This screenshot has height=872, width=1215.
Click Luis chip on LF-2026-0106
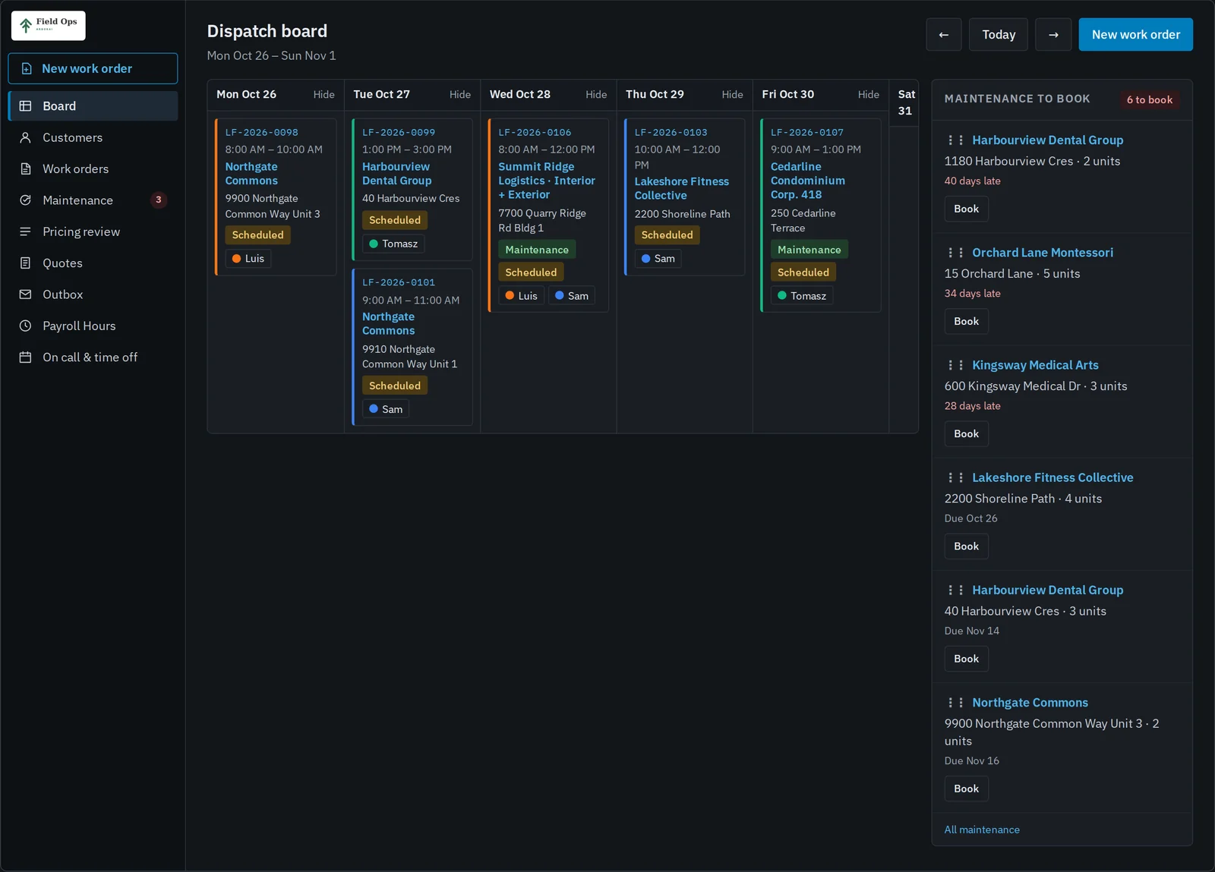(x=521, y=296)
